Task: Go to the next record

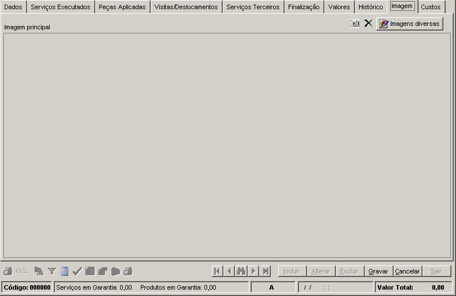Action: coord(253,271)
